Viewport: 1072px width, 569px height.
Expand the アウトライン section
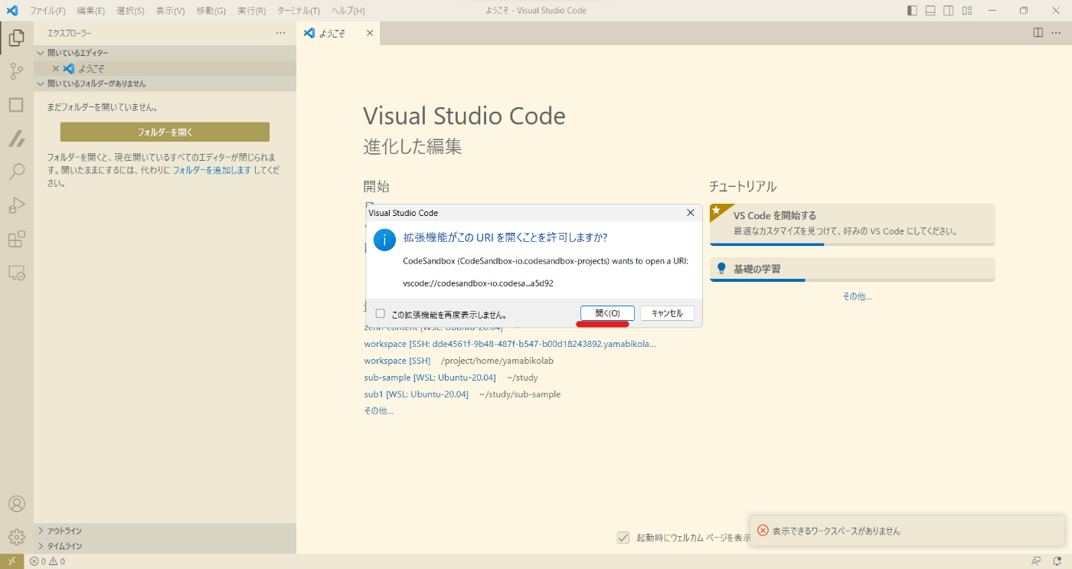click(165, 531)
